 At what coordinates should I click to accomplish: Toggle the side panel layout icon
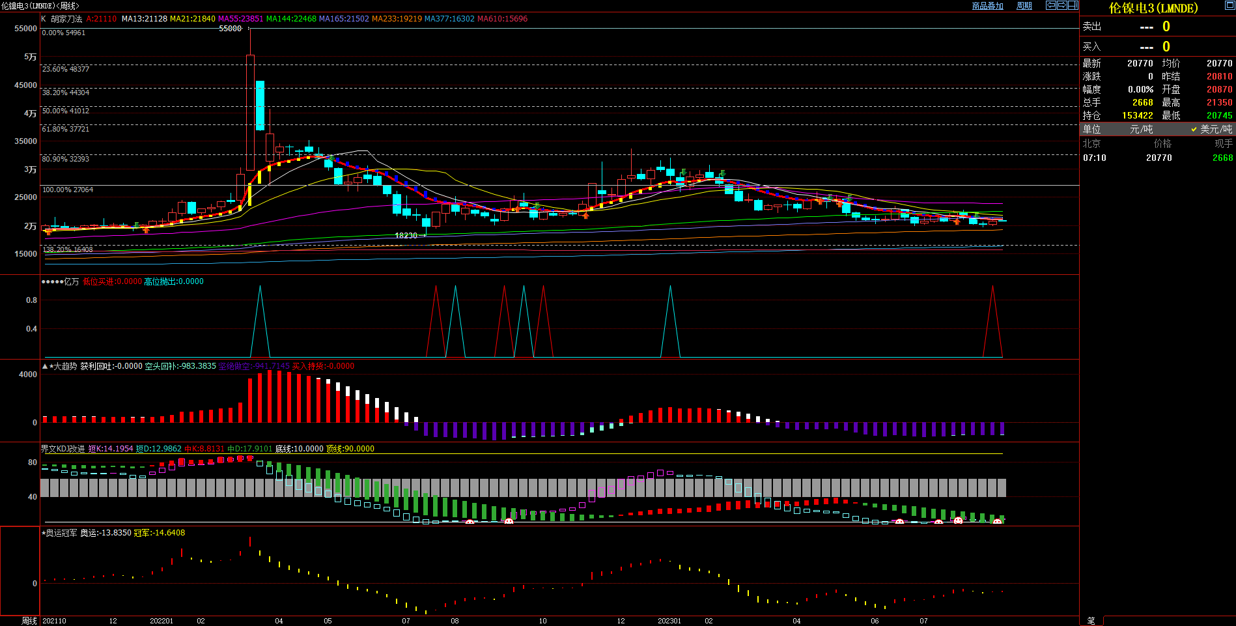tap(1073, 5)
